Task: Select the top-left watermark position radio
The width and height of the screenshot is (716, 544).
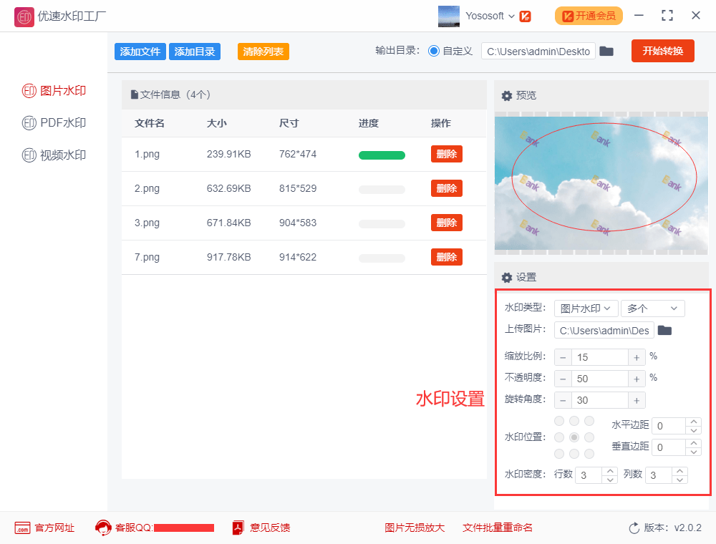Action: (x=559, y=421)
